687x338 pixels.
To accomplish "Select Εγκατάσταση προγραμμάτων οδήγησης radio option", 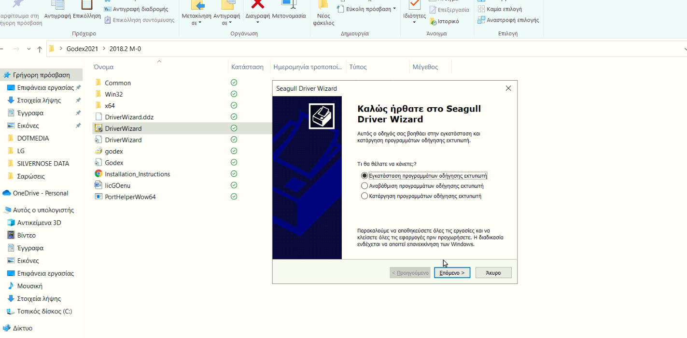I will (x=365, y=175).
